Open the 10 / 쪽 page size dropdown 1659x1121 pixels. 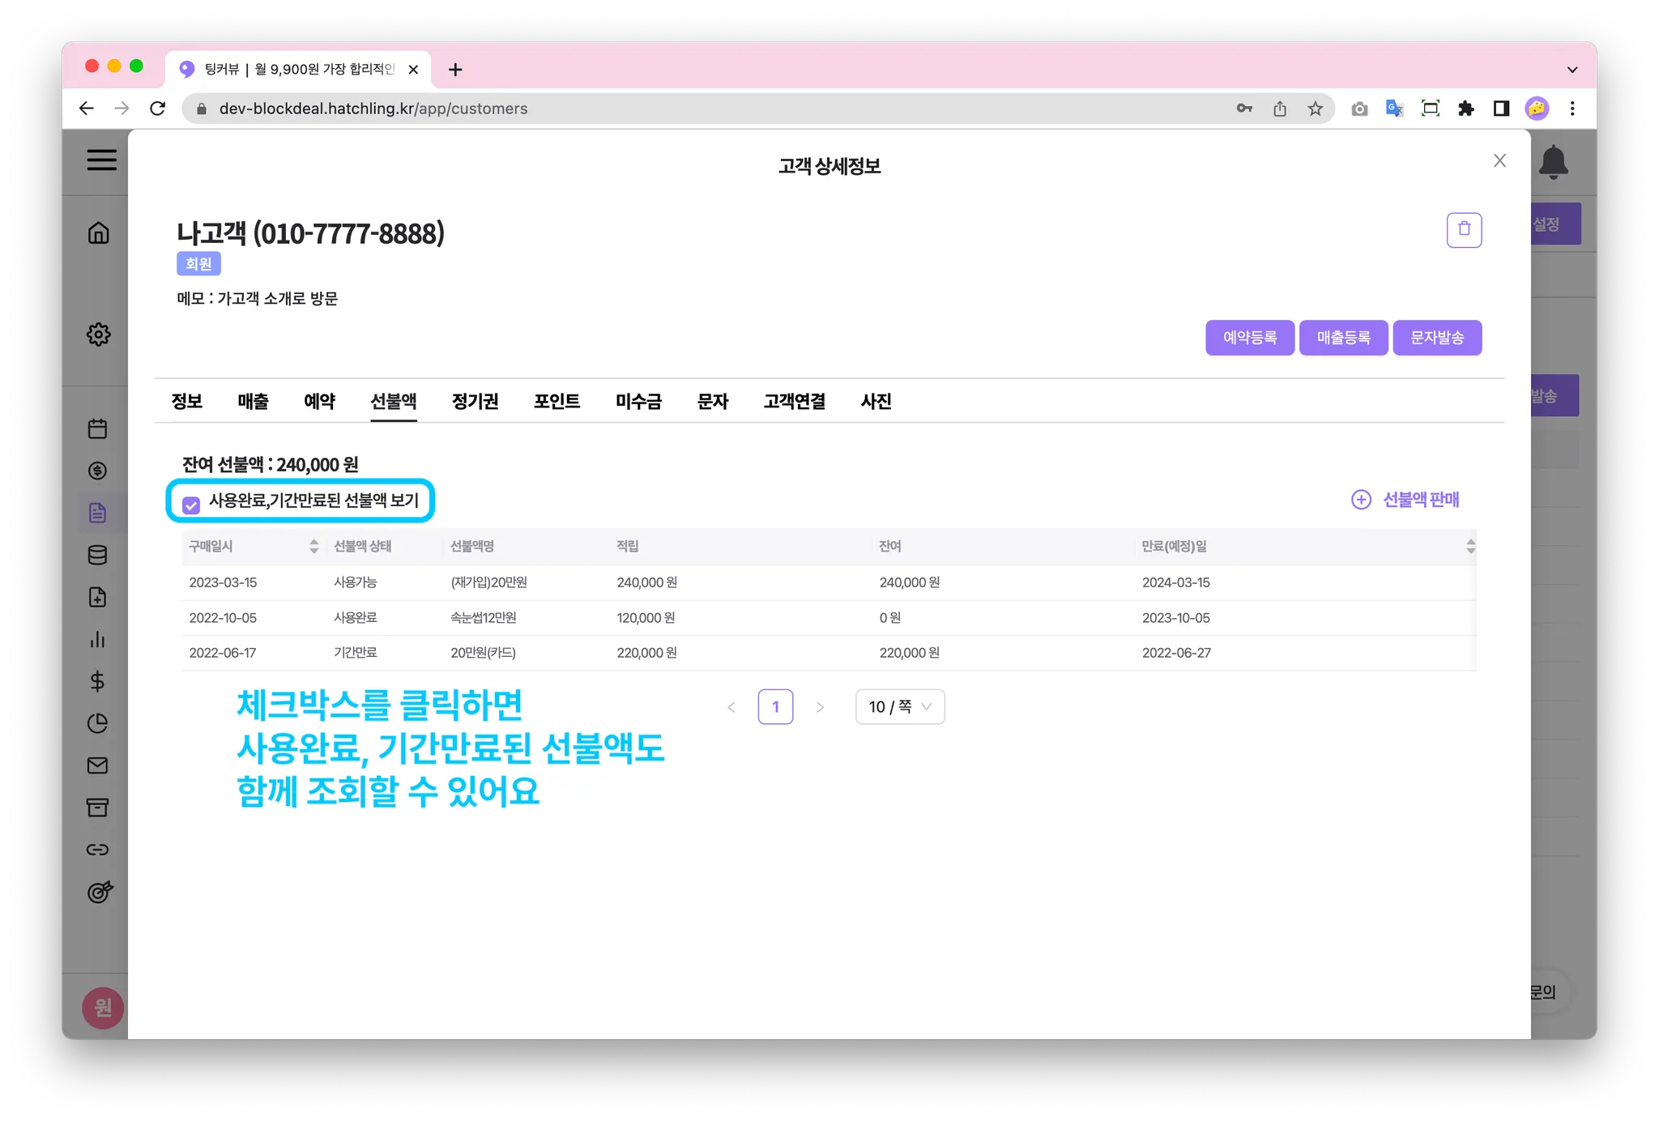(899, 707)
